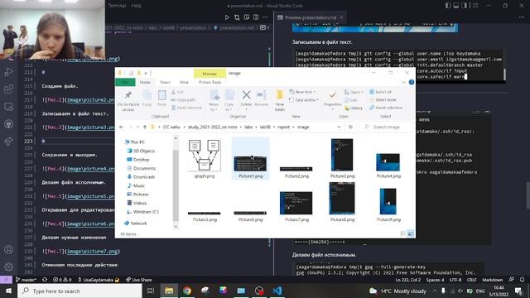Screen dimensions: 530x298
Task: Open Explorer help question mark icon
Action: point(412,82)
